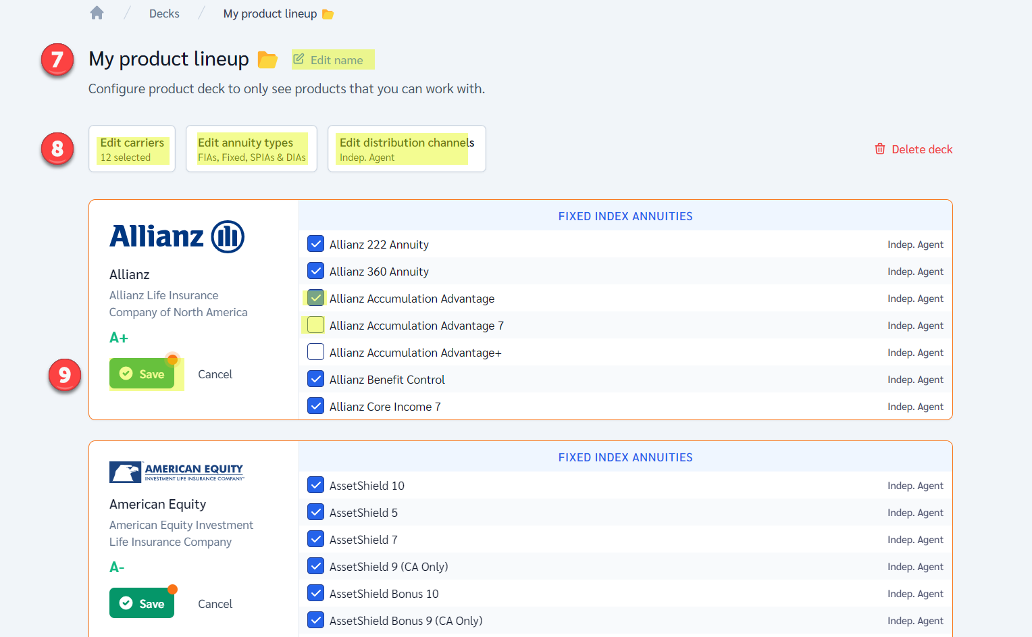The height and width of the screenshot is (637, 1032).
Task: Uncheck Allianz Benefit Control
Action: point(315,379)
